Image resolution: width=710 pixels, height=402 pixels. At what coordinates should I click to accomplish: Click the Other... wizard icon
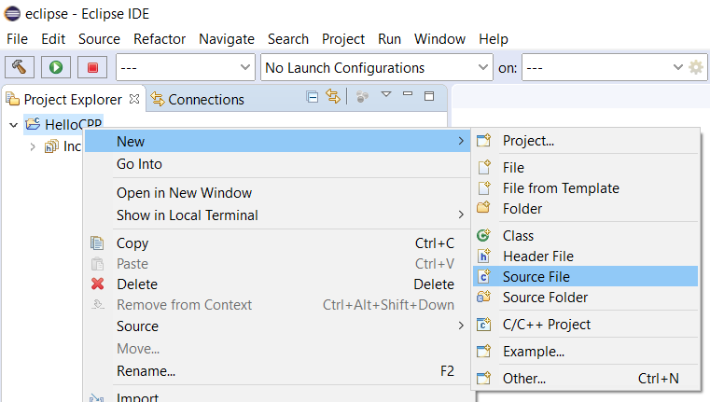coord(483,378)
